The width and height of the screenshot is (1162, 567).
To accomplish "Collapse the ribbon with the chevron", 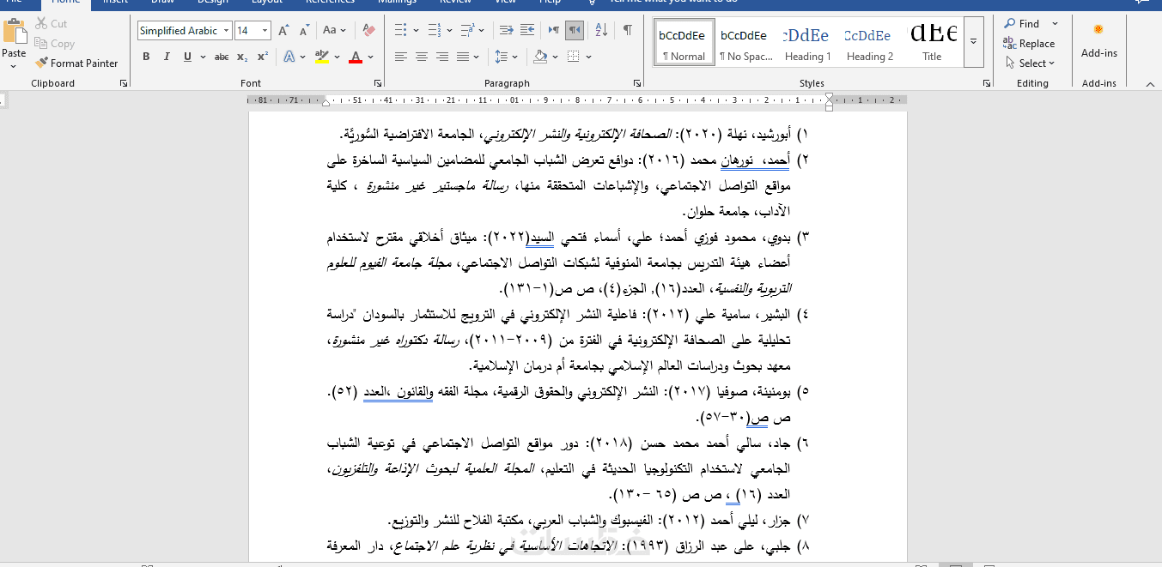I will (1151, 83).
